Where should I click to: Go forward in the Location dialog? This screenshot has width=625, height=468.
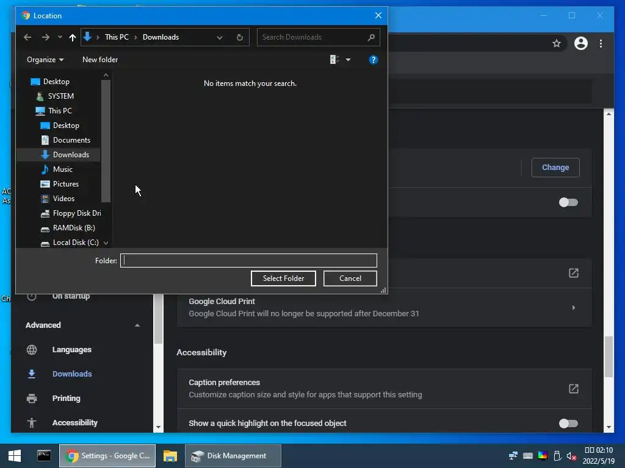tap(45, 37)
